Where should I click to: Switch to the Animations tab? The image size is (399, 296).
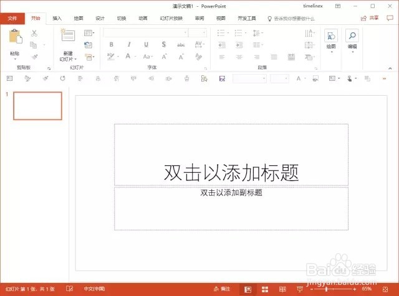(x=143, y=18)
